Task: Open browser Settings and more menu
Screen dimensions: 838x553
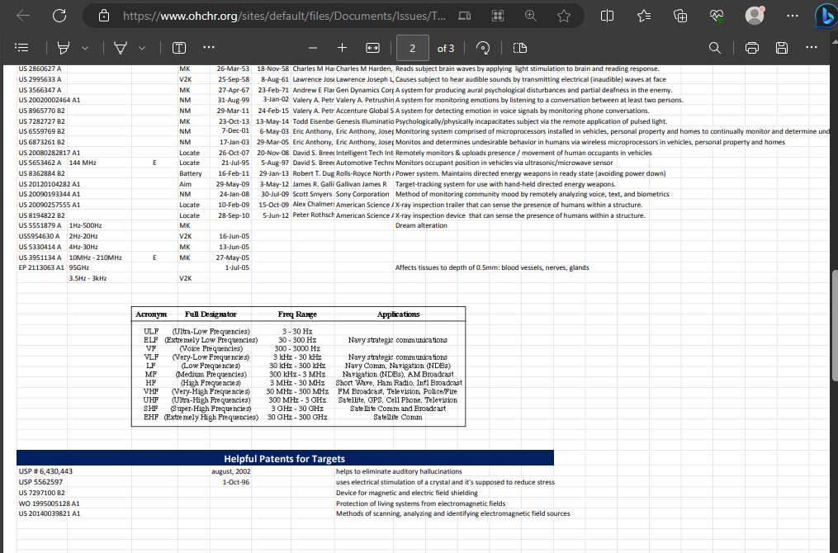Action: point(793,16)
